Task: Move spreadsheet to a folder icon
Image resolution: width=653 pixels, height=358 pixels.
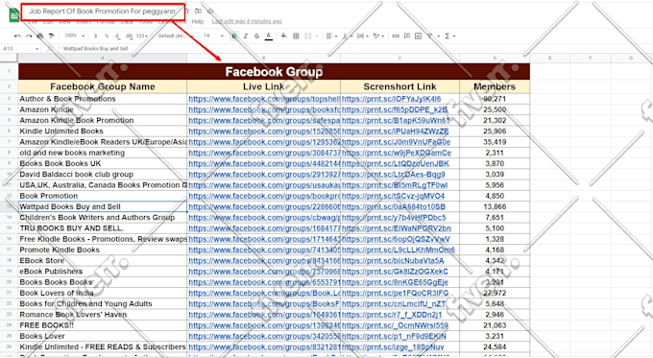Action: [x=199, y=12]
